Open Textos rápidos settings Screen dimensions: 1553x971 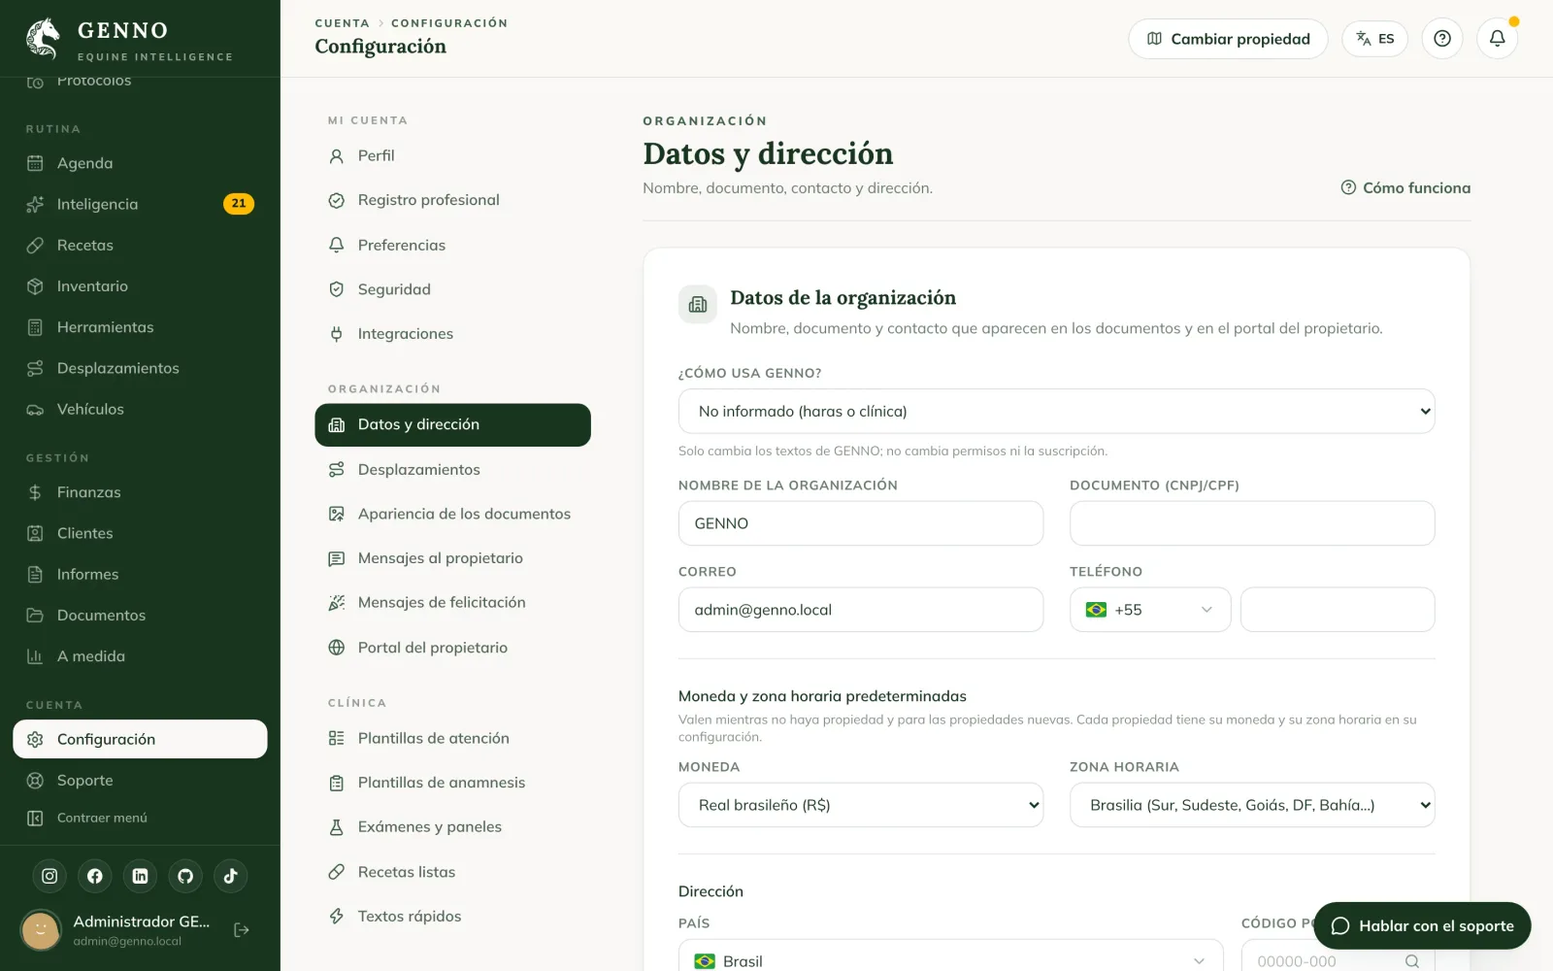pyautogui.click(x=452, y=917)
